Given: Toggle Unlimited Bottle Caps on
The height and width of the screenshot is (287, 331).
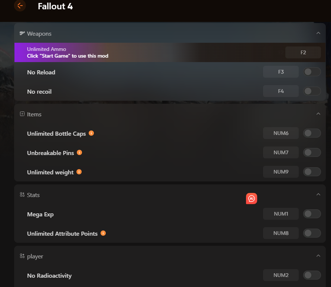Looking at the screenshot, I should click(312, 133).
